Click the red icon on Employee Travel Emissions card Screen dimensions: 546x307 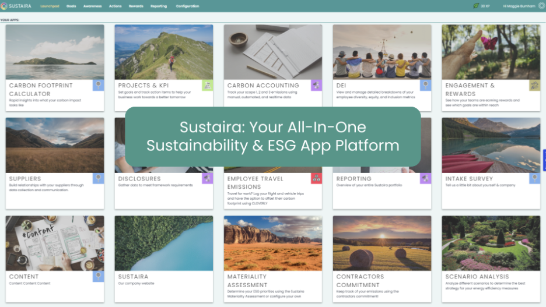click(316, 178)
